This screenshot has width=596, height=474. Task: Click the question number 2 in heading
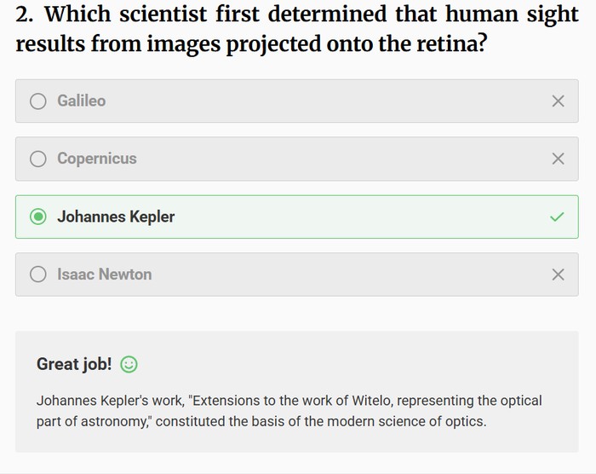[x=24, y=14]
